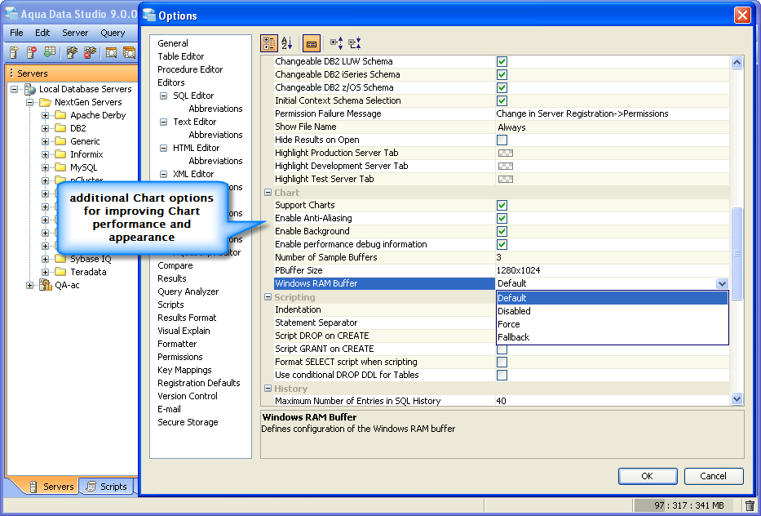
Task: Click the Query Analyzer magnifier toolbar icon
Action: [111, 52]
